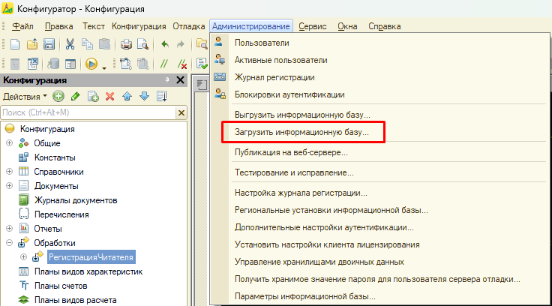Click the Cut scissors icon
552x306 pixels.
point(70,44)
